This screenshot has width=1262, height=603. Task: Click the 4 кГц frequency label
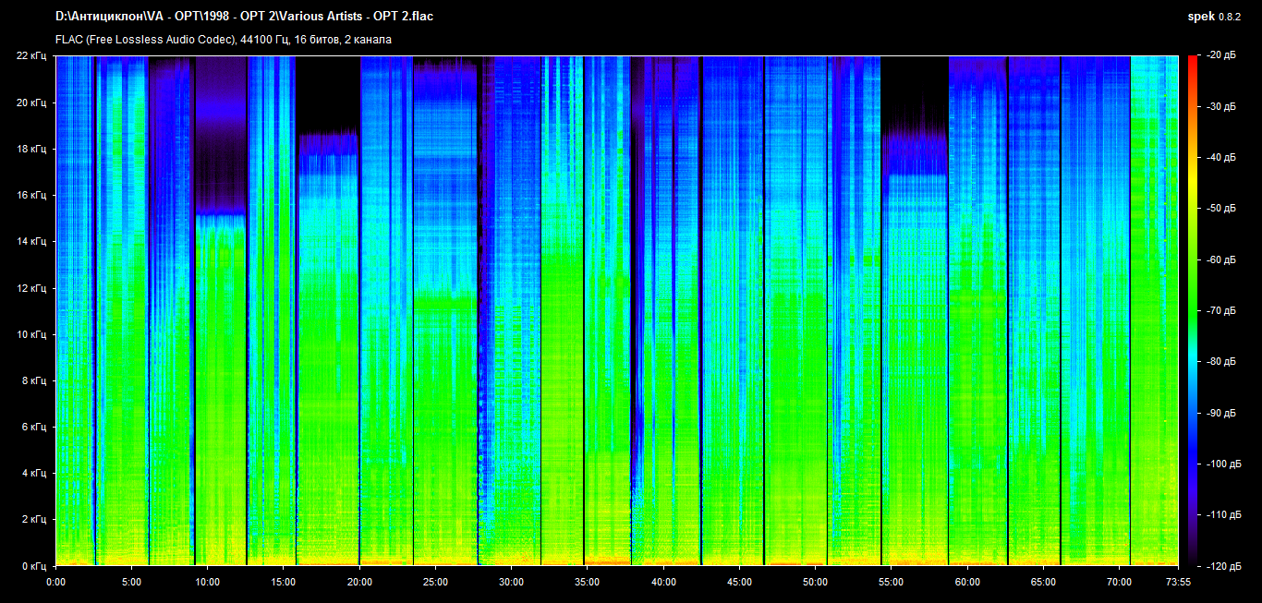tap(35, 473)
